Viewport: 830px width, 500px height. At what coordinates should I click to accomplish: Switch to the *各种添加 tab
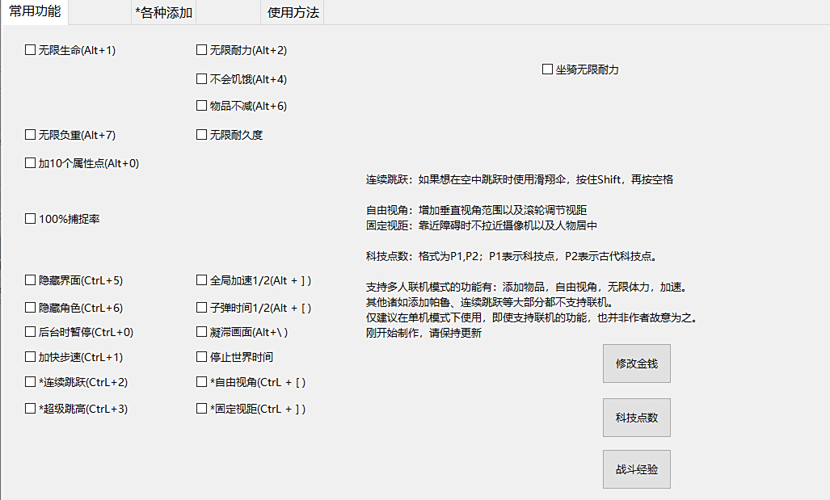pos(162,13)
